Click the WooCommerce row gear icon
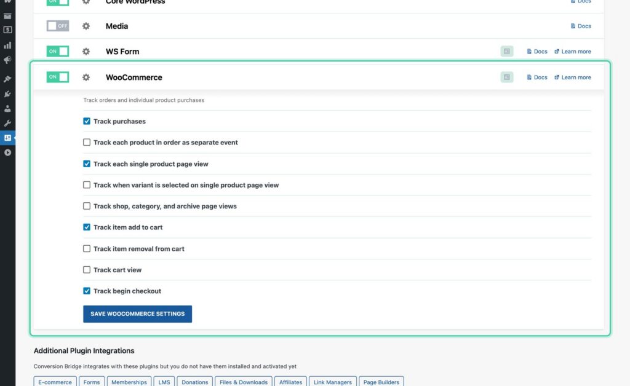The height and width of the screenshot is (386, 630). (x=86, y=77)
